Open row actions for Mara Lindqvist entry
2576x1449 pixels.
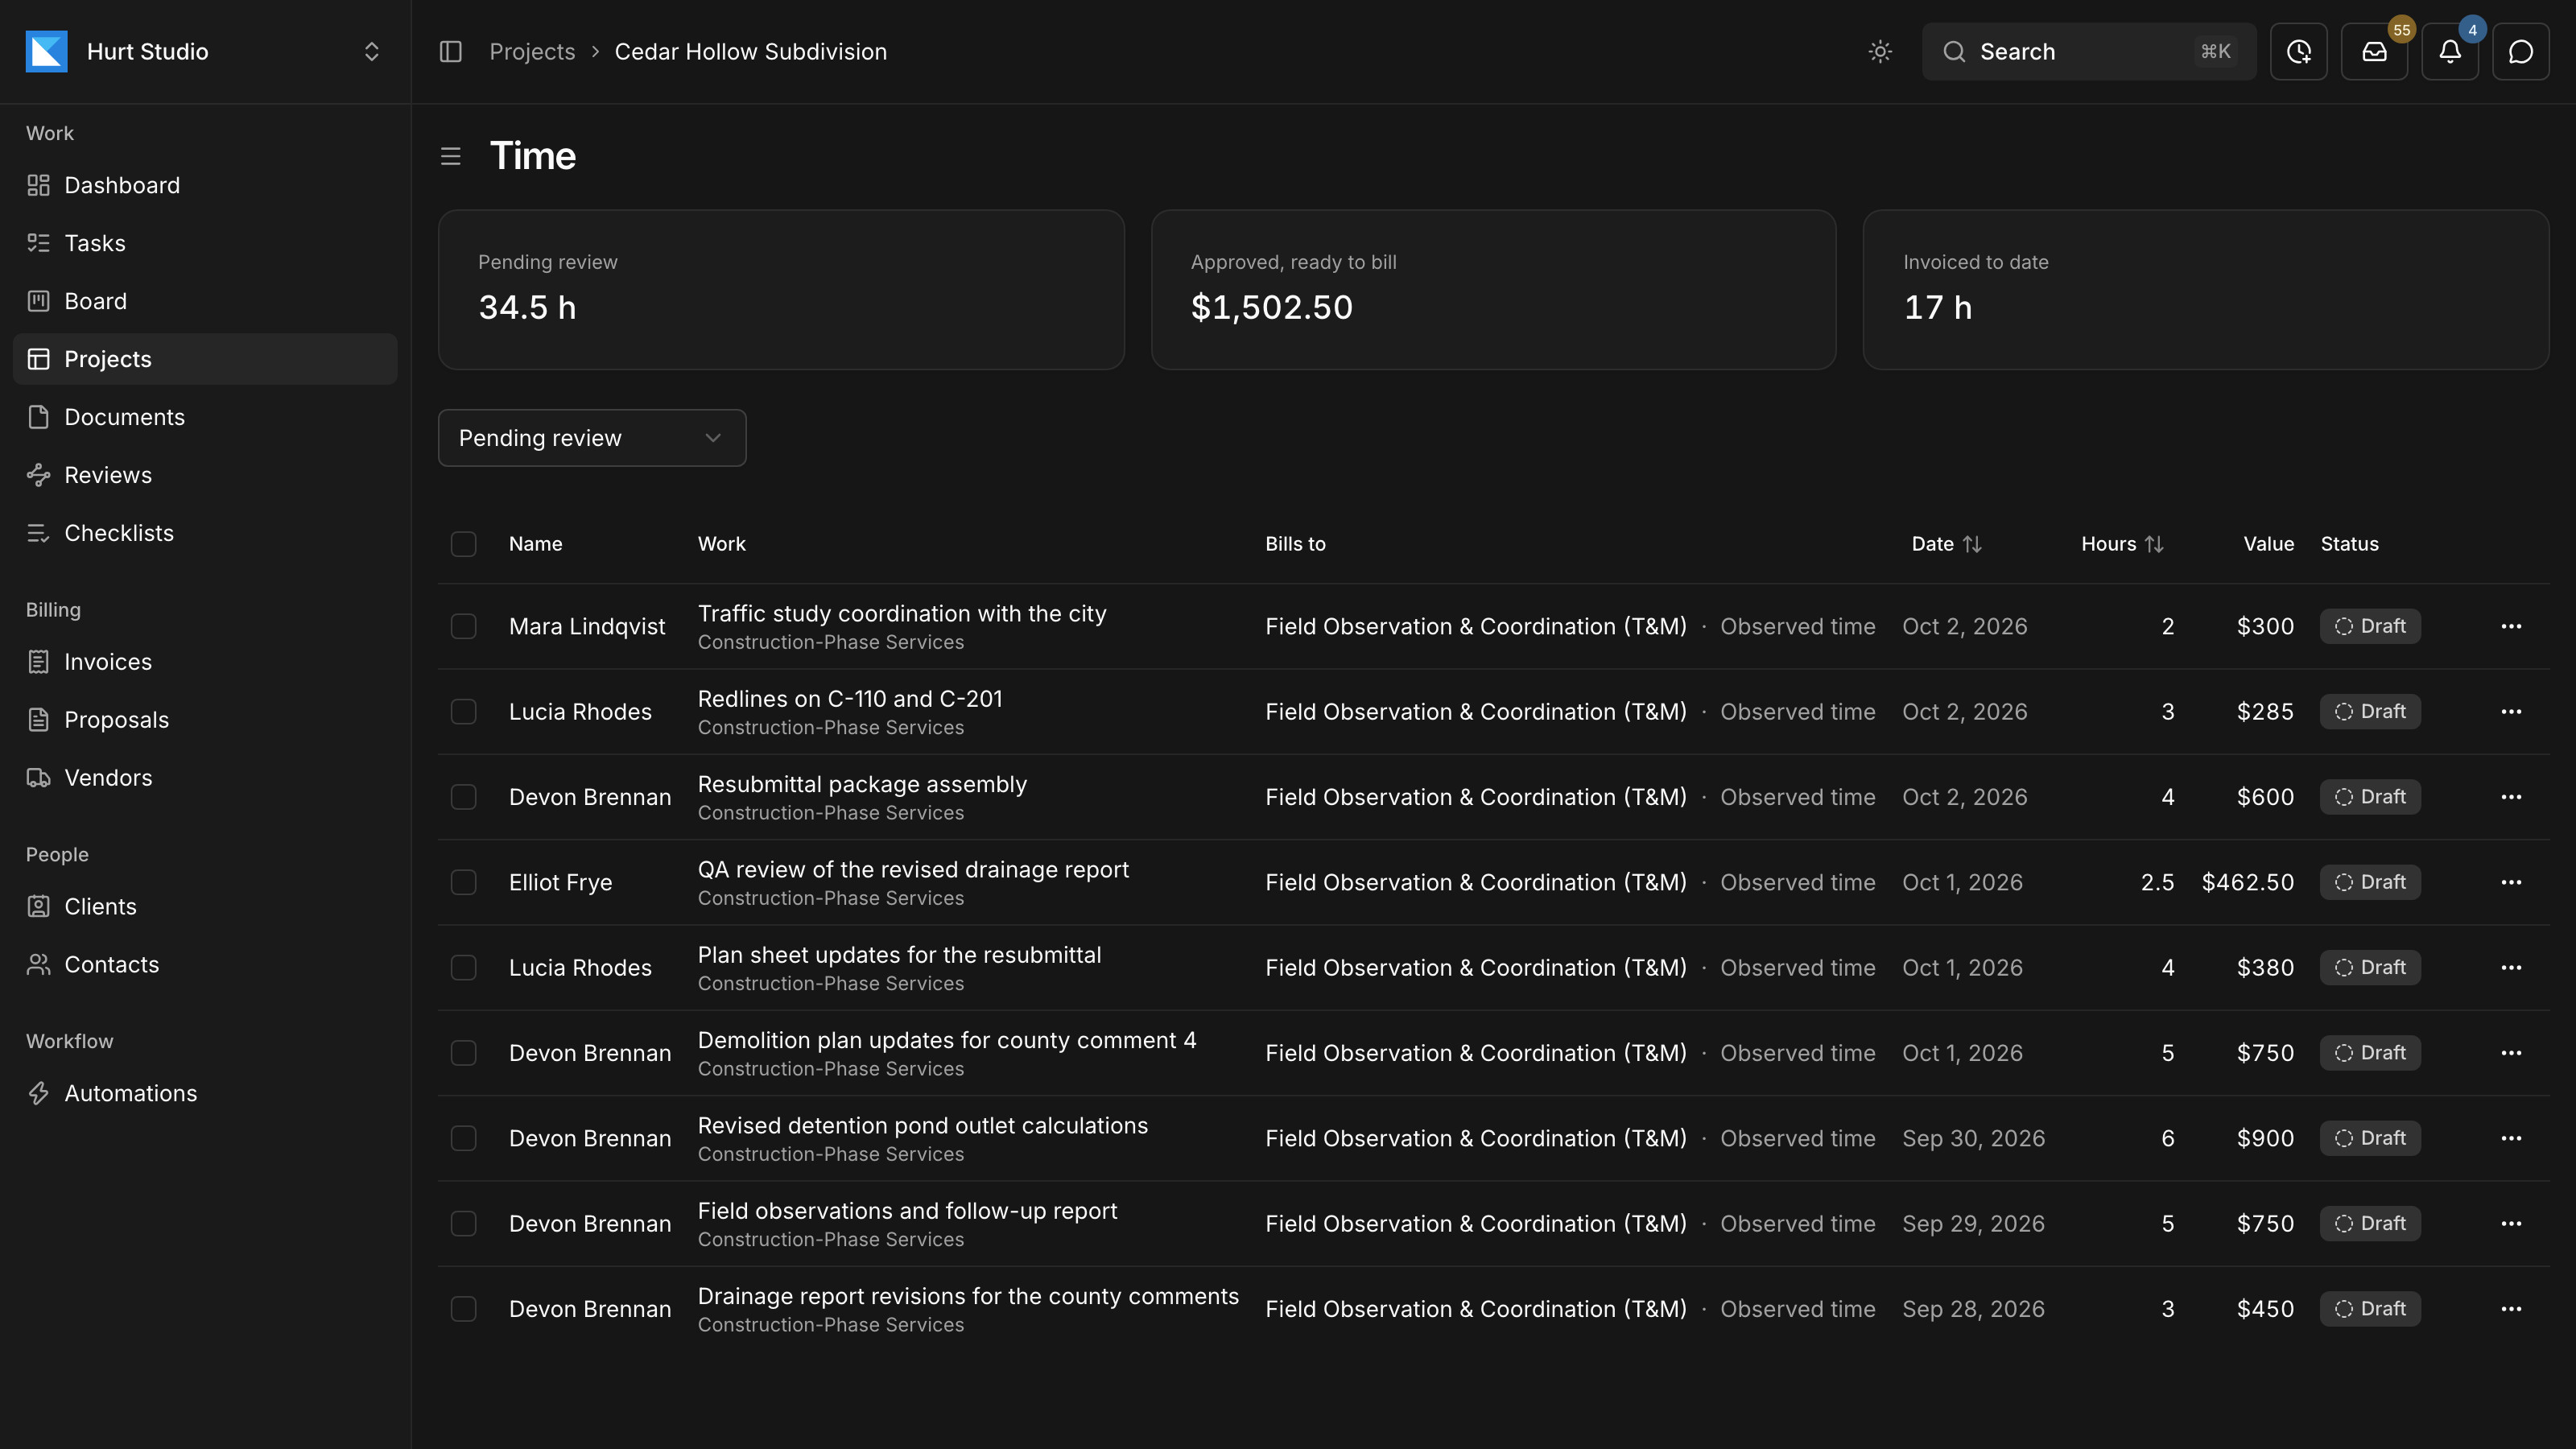click(x=2511, y=626)
